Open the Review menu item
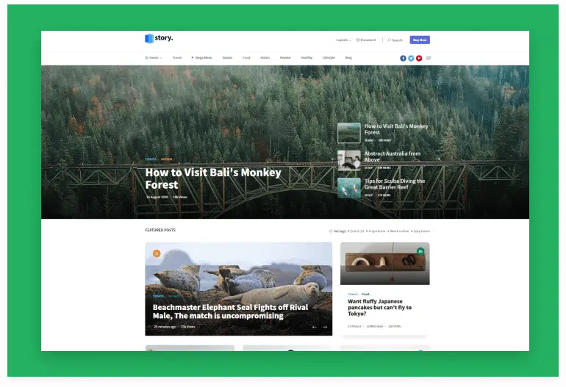This screenshot has width=566, height=387. click(285, 58)
